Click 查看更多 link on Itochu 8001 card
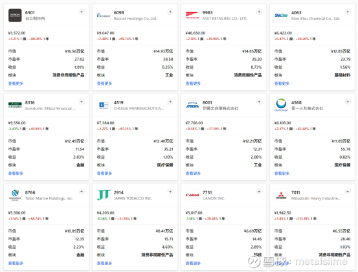 tap(193, 174)
